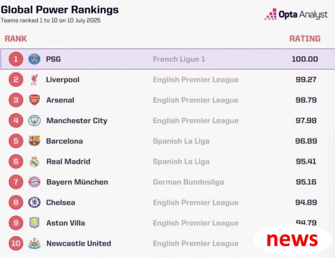Select the Newcastle United crest
Screen dimensions: 335x258
coord(34,243)
